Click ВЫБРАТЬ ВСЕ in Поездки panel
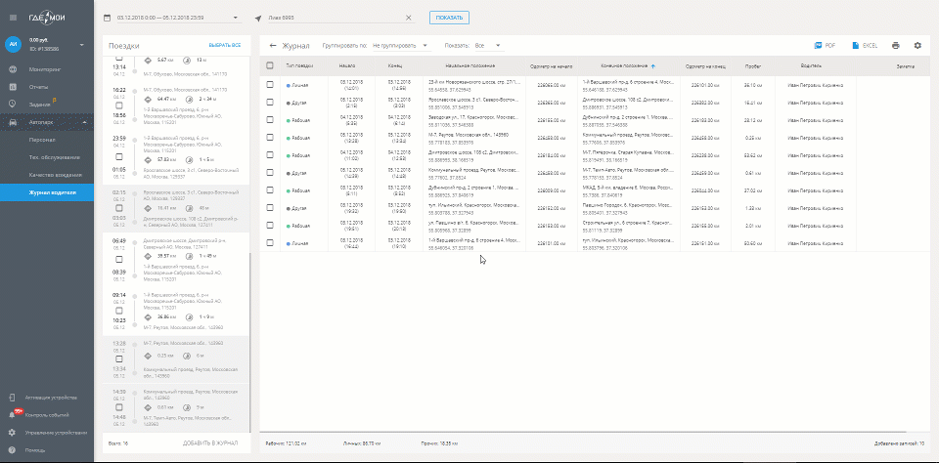Viewport: 939px width, 463px height. (225, 46)
